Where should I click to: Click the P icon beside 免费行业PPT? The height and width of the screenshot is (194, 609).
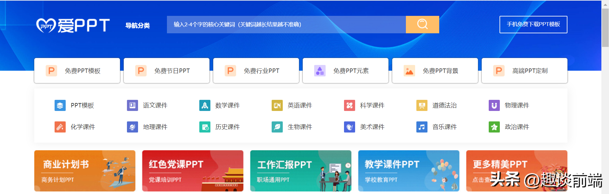230,71
